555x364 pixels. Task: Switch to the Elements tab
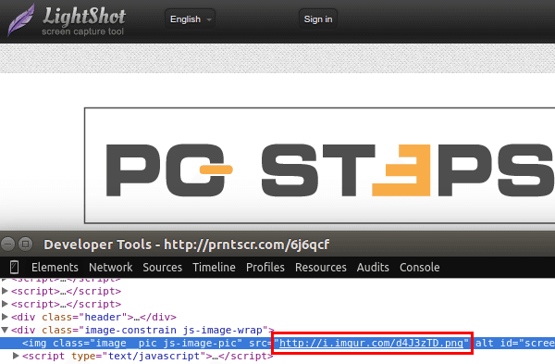click(55, 268)
